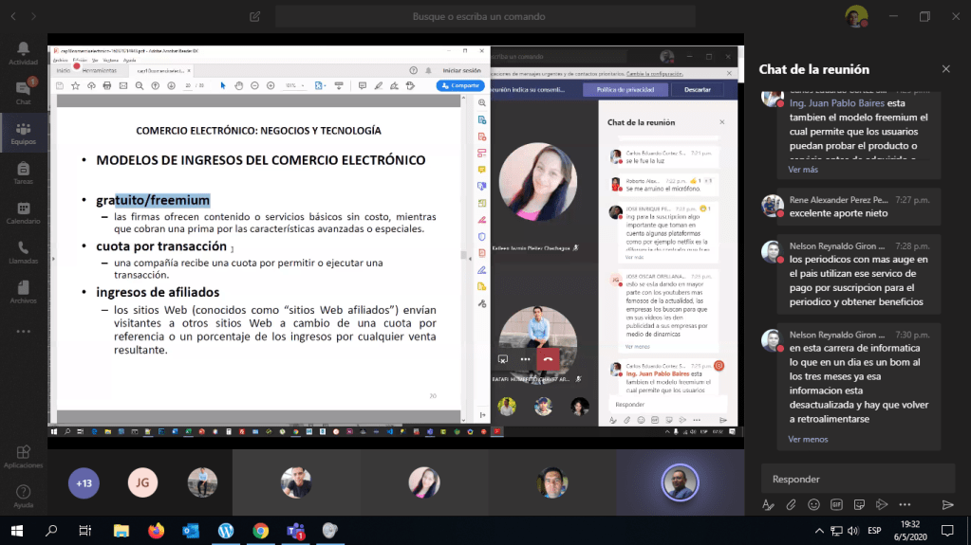This screenshot has width=971, height=545.
Task: Open the text format options icon
Action: (768, 504)
